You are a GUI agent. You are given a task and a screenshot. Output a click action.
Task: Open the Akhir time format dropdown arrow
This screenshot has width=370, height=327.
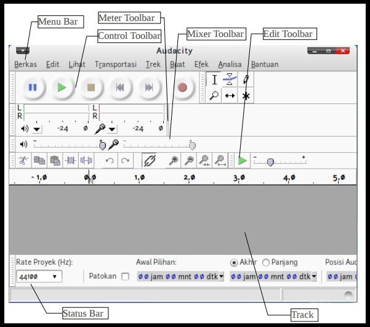pyautogui.click(x=314, y=277)
